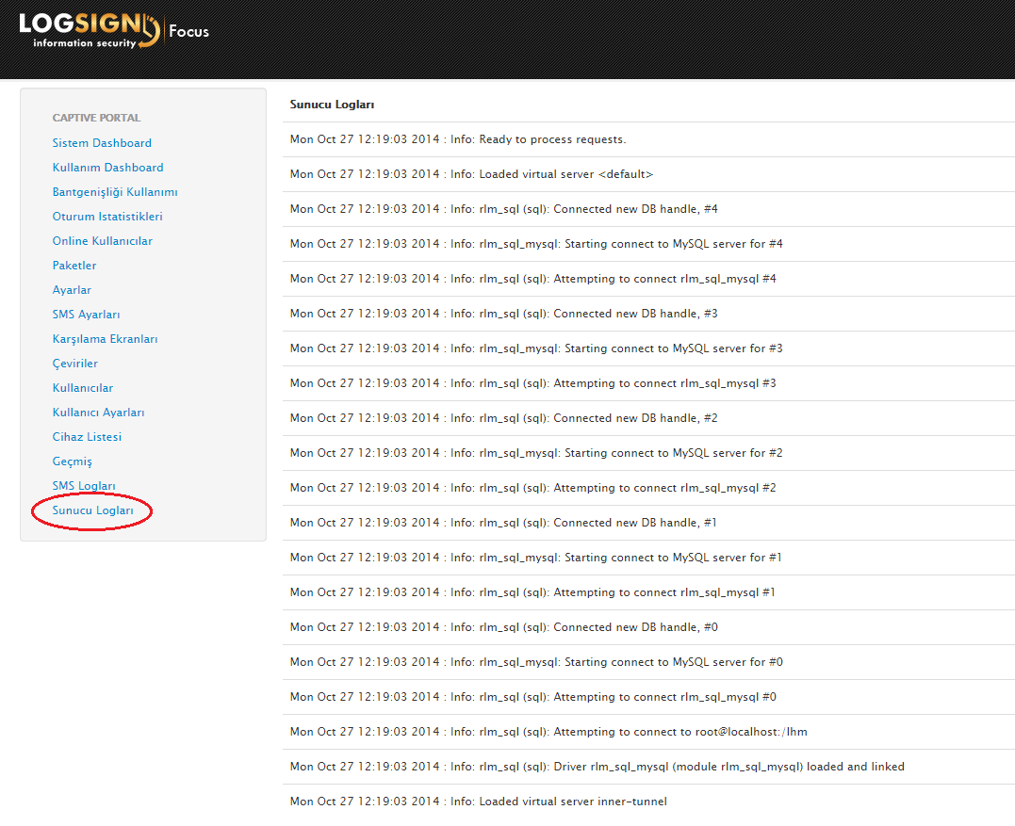Viewport: 1015px width, 826px height.
Task: Select log row 'Loaded virtual server <default>'
Action: click(648, 174)
